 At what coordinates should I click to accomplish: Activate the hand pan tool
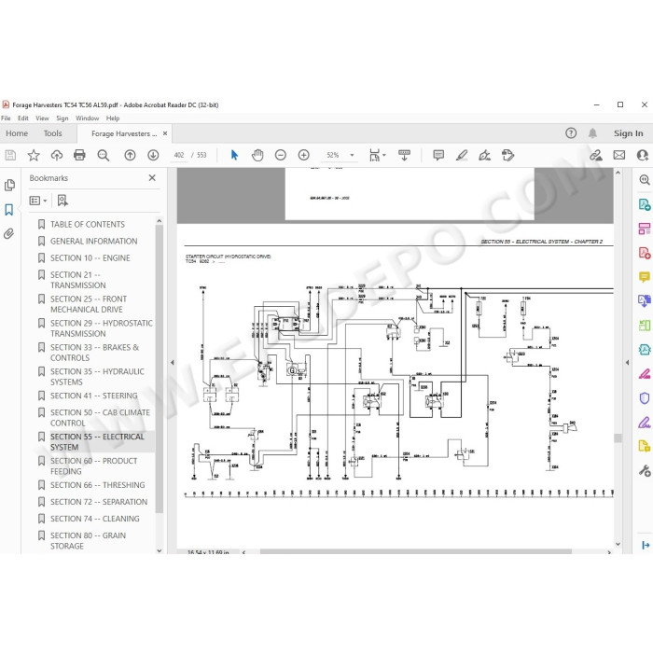(257, 156)
